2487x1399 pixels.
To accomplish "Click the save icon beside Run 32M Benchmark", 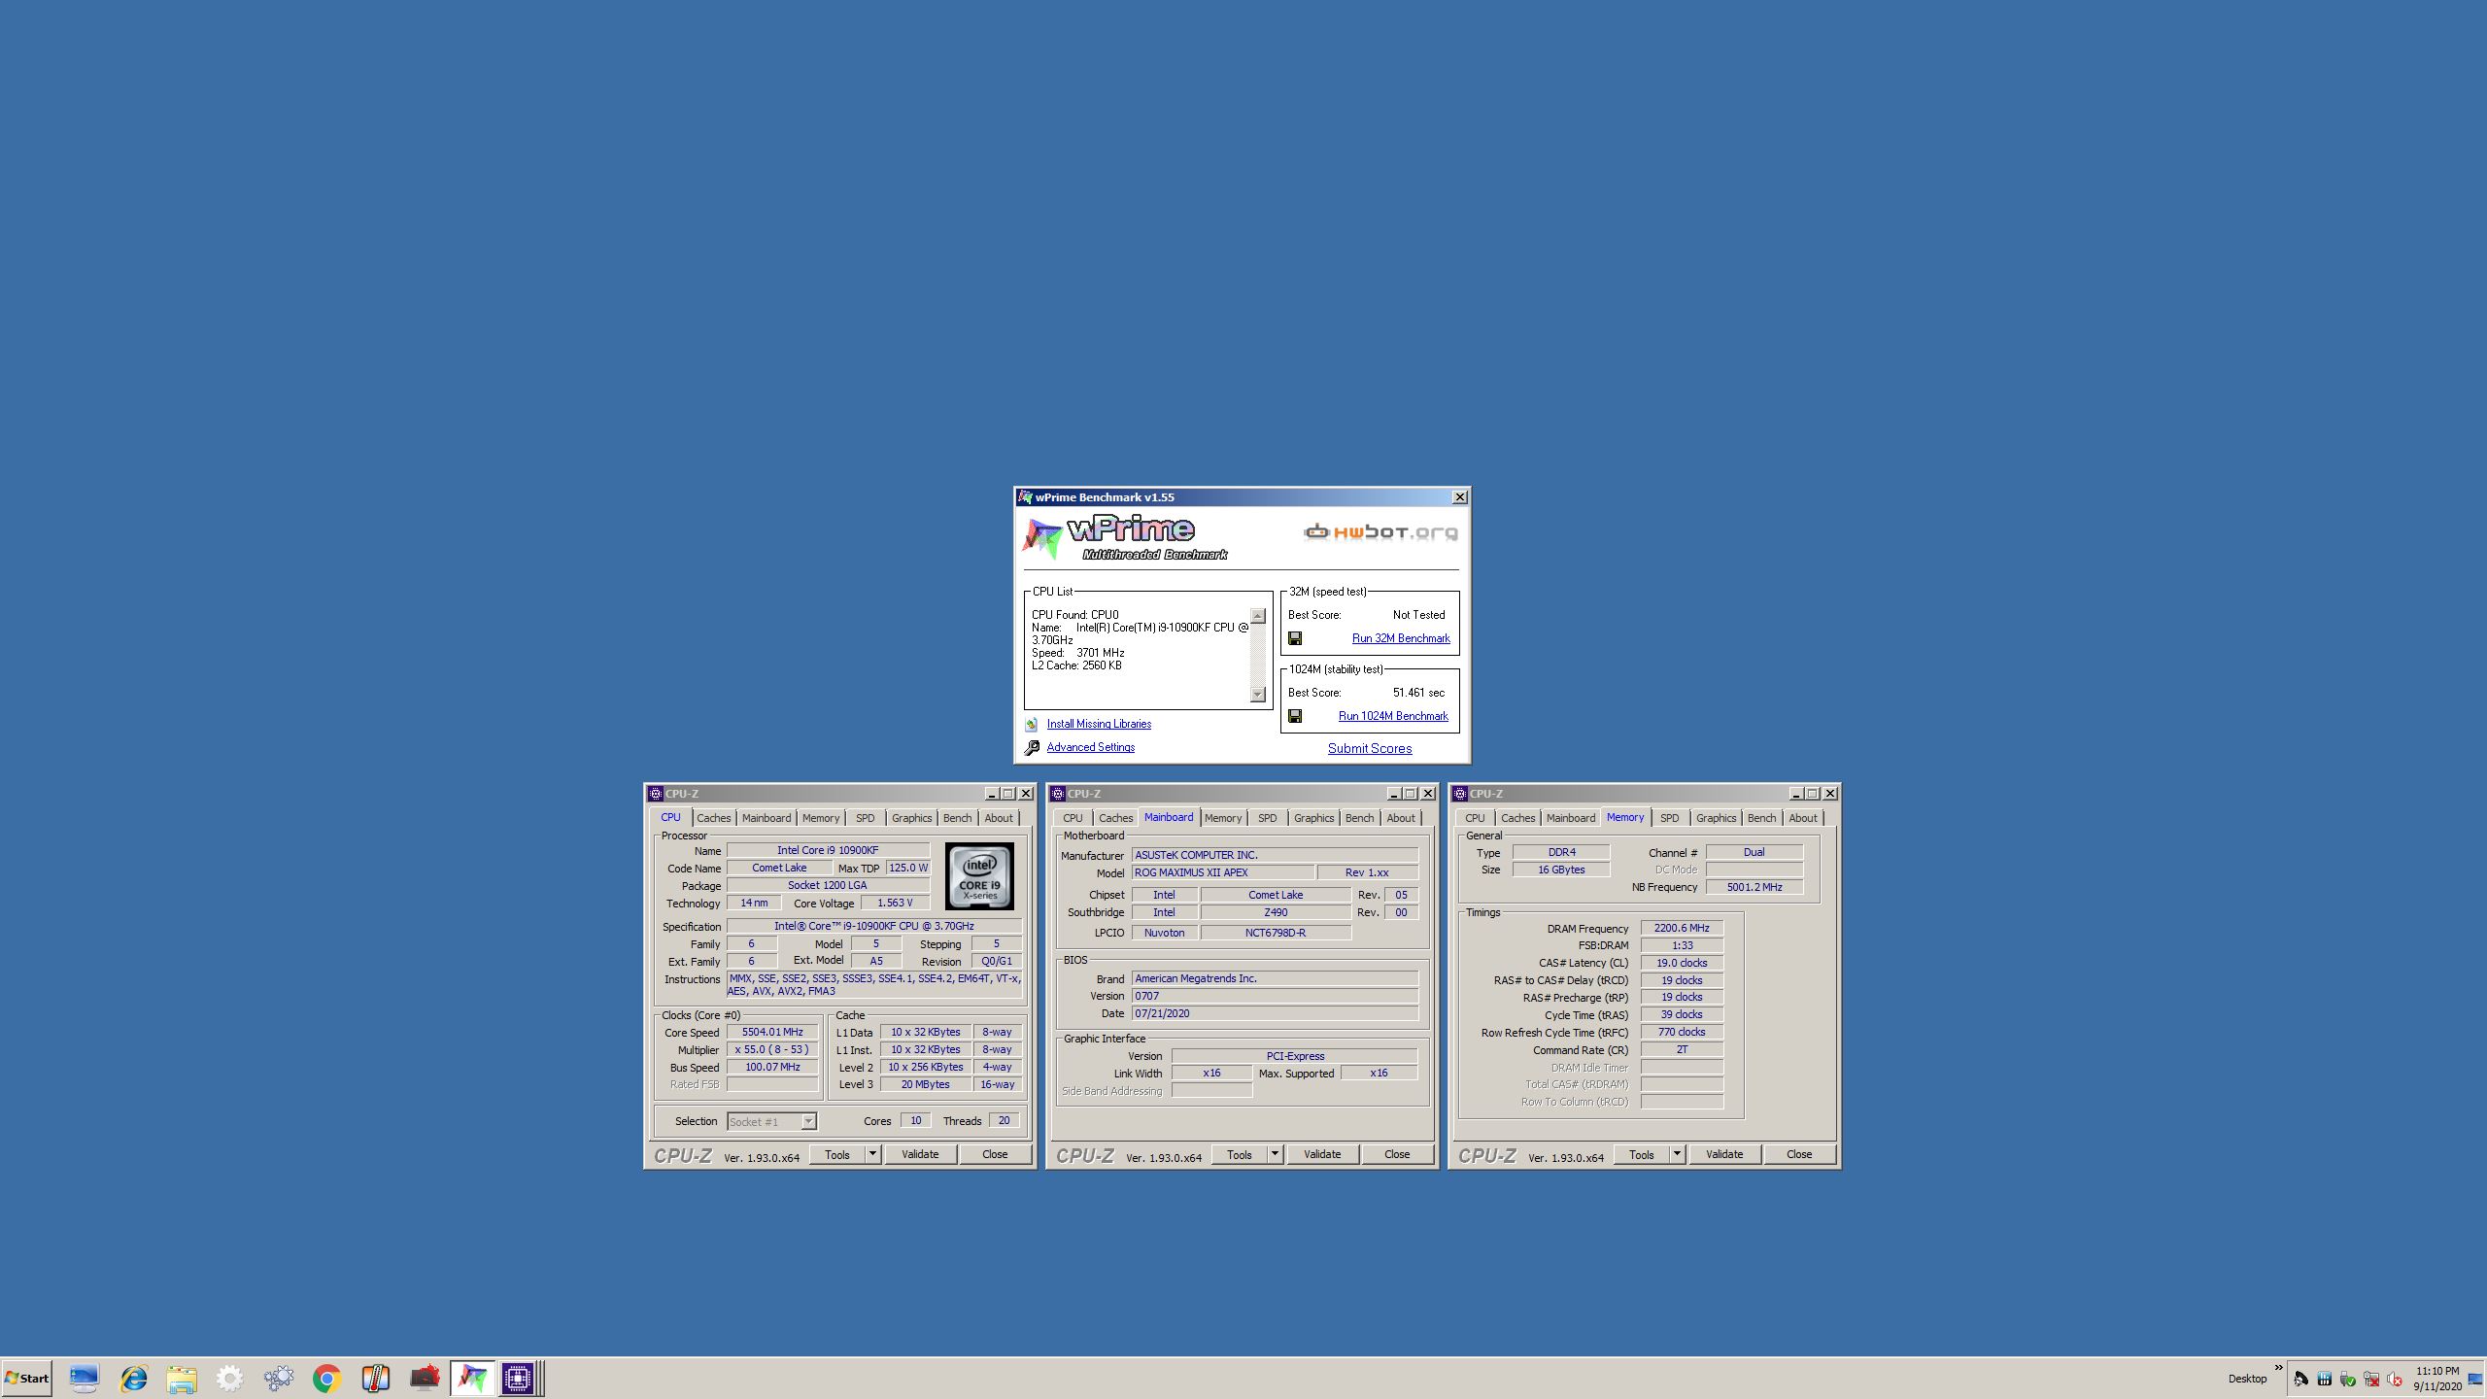I will click(x=1295, y=638).
